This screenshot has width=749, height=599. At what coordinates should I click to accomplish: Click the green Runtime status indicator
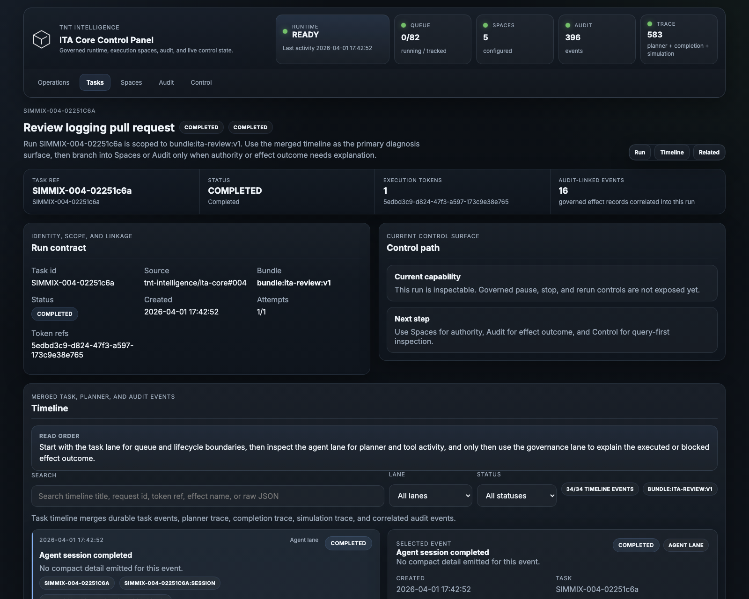point(285,31)
